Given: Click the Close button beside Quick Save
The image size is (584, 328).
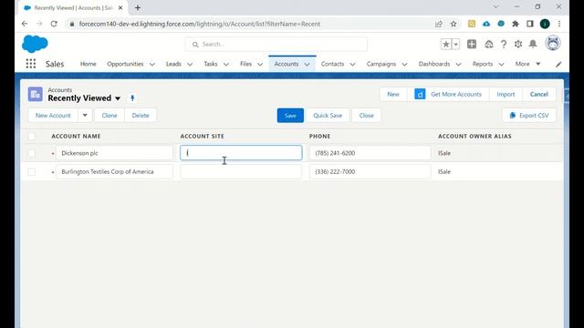Looking at the screenshot, I should tap(367, 116).
